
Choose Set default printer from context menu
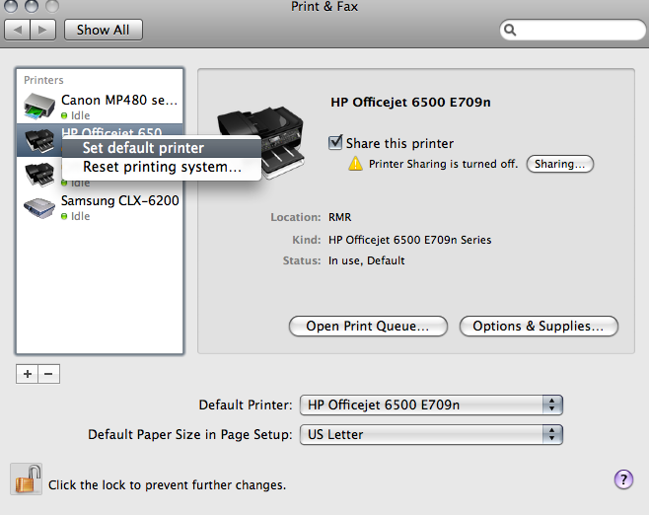point(143,148)
